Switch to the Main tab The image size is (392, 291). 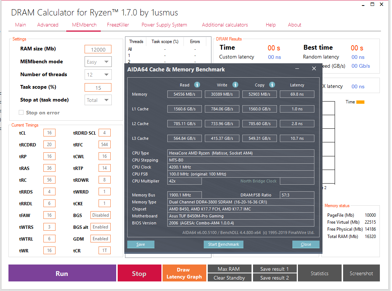click(x=21, y=25)
